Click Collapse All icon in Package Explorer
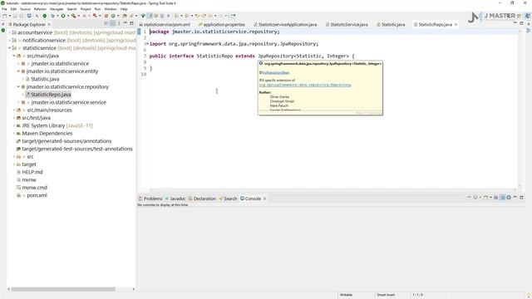The width and height of the screenshot is (532, 299). tap(106, 23)
